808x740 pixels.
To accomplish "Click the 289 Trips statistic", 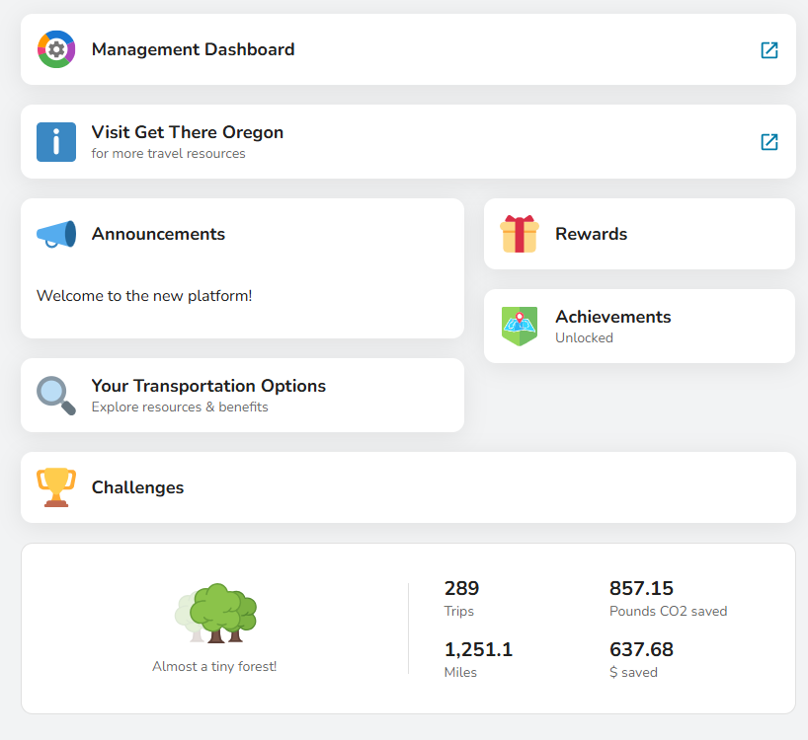I will [461, 598].
